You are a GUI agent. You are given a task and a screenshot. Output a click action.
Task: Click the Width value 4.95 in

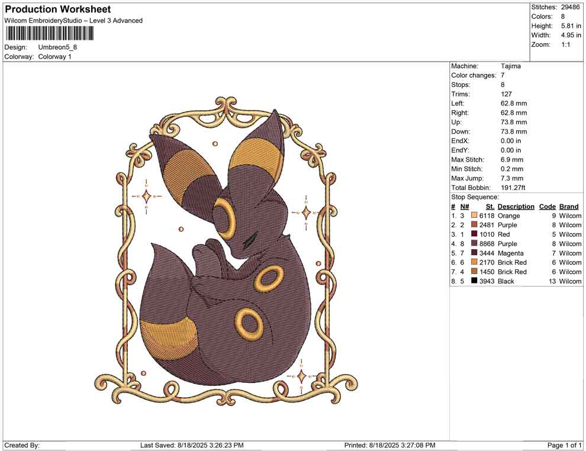point(571,35)
